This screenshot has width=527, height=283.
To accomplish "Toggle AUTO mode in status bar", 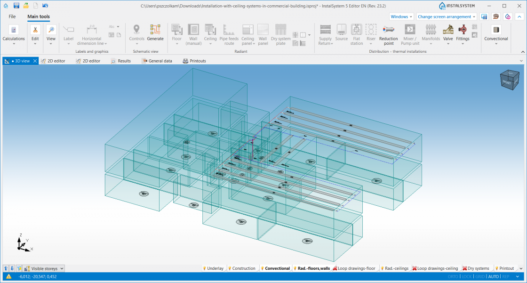I will tap(493, 277).
